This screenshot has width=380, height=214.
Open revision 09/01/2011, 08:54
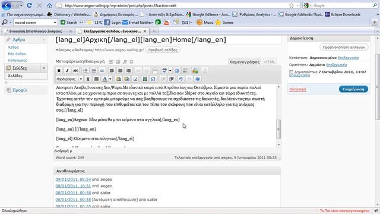point(73,180)
